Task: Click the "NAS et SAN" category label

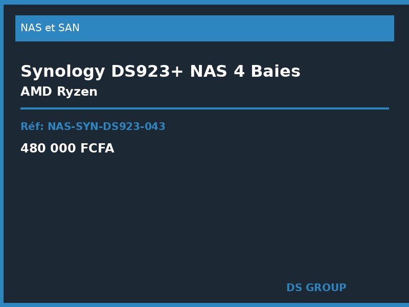Action: 50,28
